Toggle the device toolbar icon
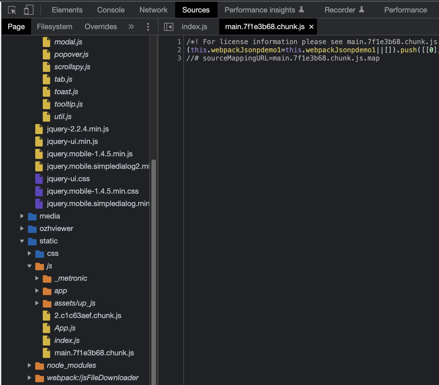 29,10
